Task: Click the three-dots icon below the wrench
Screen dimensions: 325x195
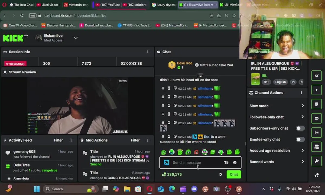Action: (x=317, y=175)
